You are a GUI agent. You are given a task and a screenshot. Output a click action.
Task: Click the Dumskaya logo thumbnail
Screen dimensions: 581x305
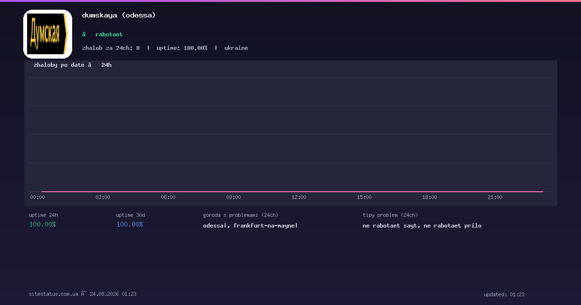coord(47,34)
